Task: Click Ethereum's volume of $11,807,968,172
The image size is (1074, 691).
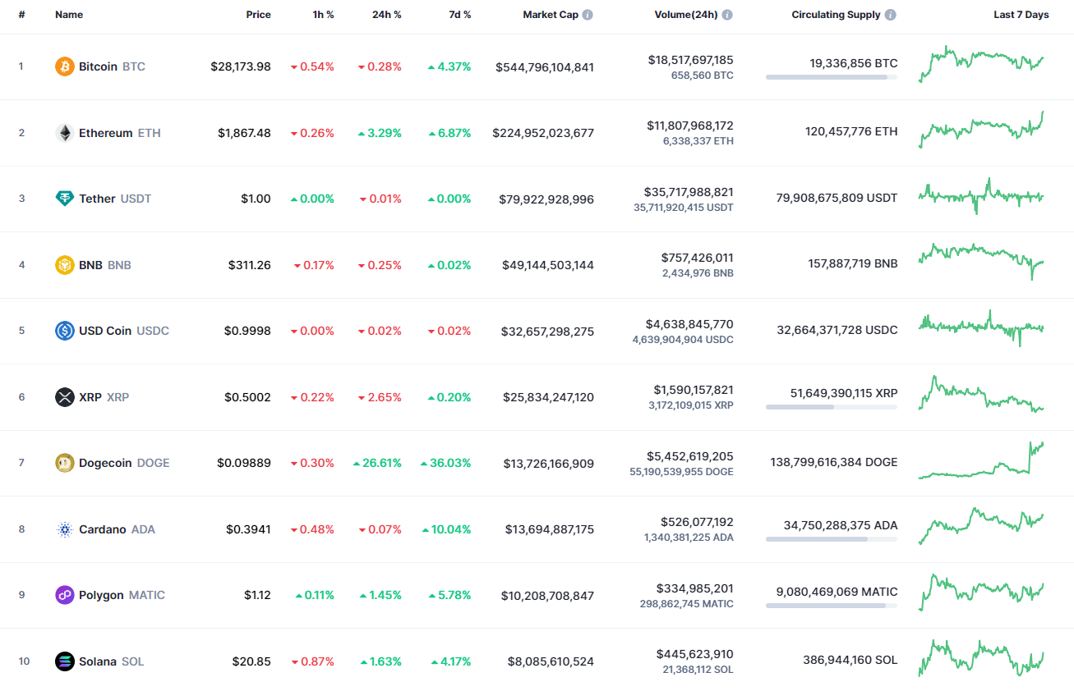Action: point(689,126)
